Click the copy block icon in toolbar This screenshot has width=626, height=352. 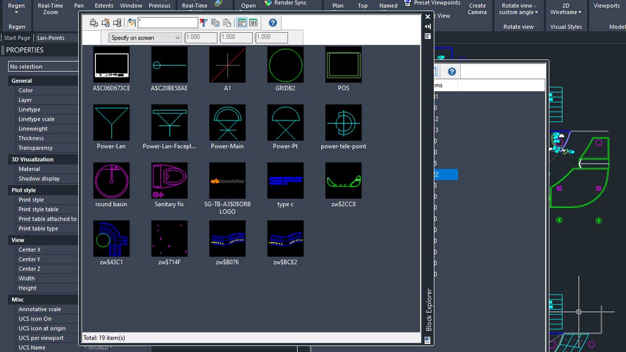tap(215, 23)
